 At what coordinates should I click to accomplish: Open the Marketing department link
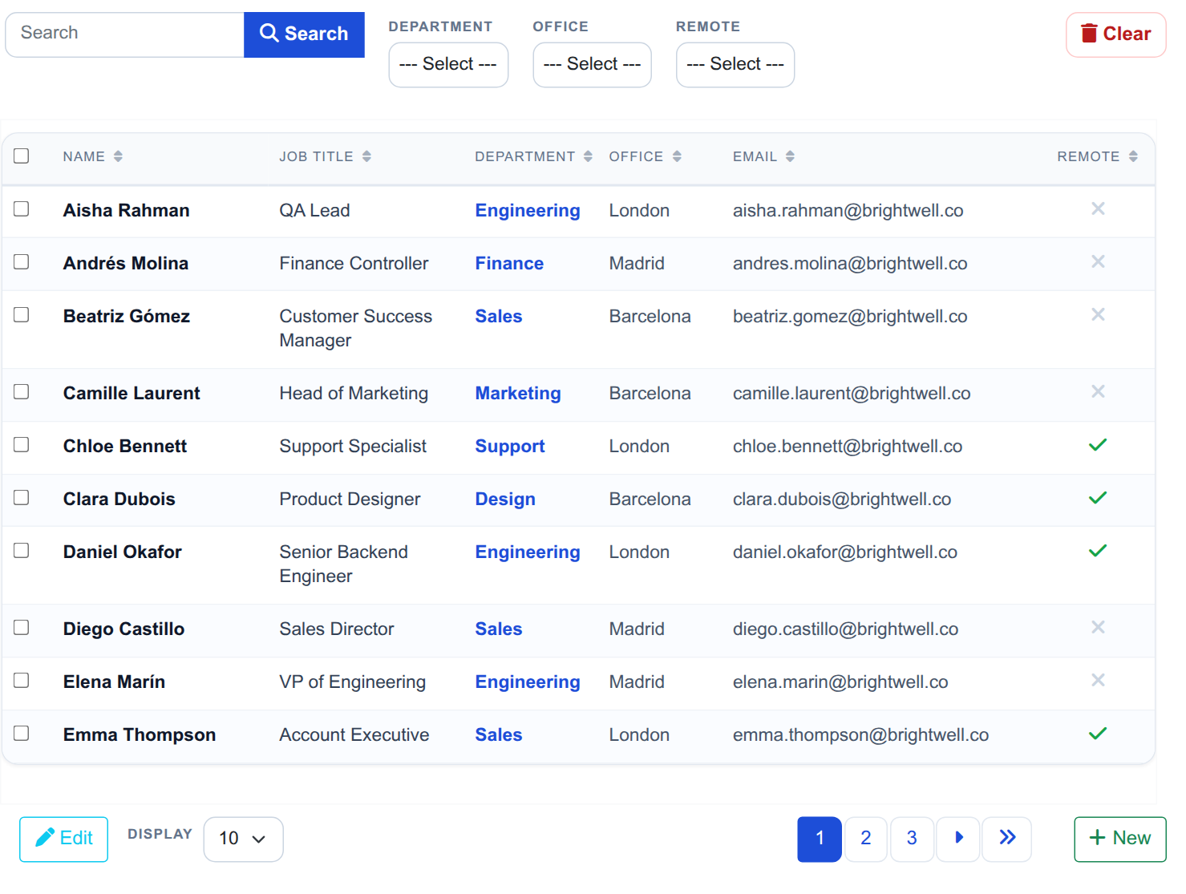(518, 393)
